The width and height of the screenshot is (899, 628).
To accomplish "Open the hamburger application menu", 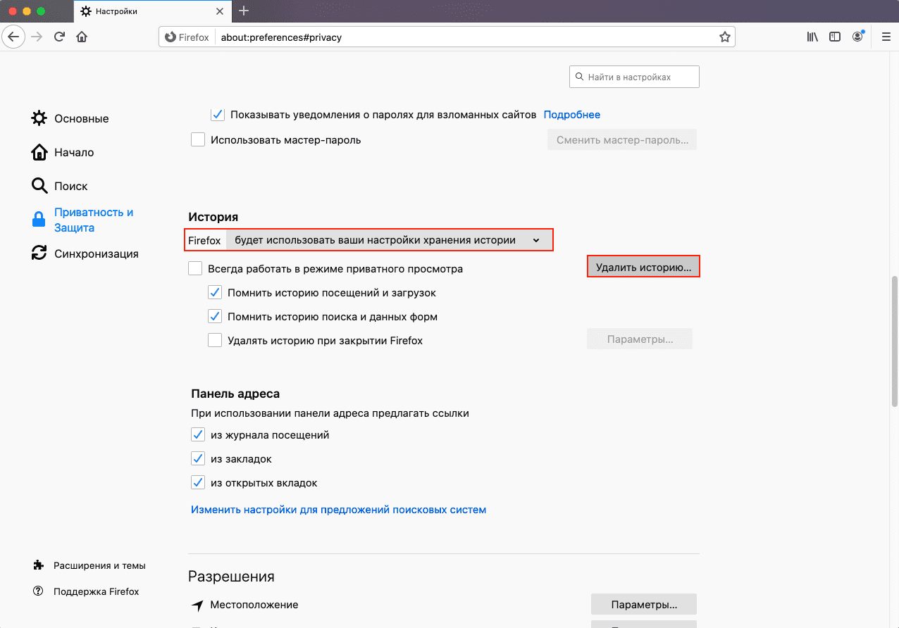I will (886, 37).
